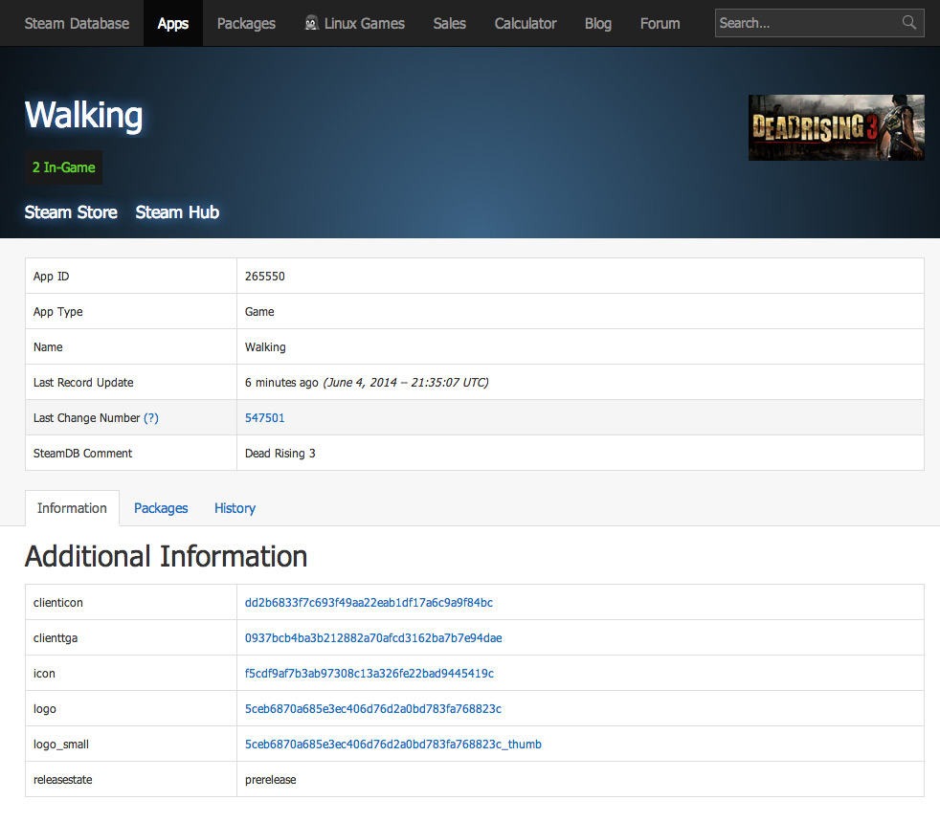Click the Linux Games penguin icon
This screenshot has width=940, height=823.
(312, 23)
